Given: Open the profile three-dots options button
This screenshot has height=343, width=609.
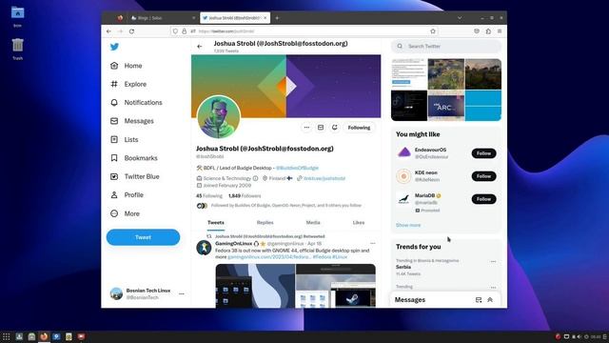Looking at the screenshot, I should click(306, 128).
